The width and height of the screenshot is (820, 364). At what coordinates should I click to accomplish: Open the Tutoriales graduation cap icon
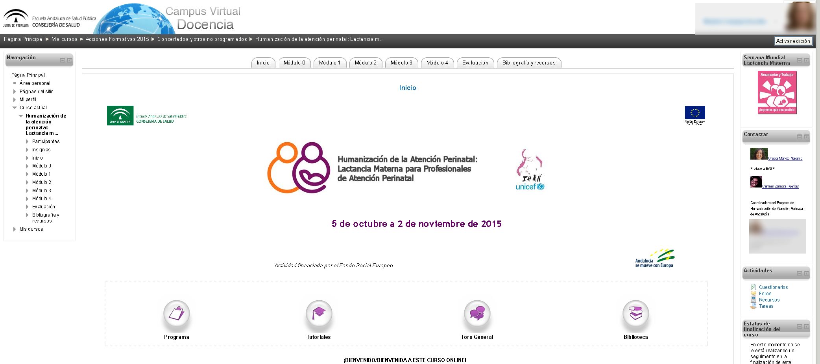(319, 314)
